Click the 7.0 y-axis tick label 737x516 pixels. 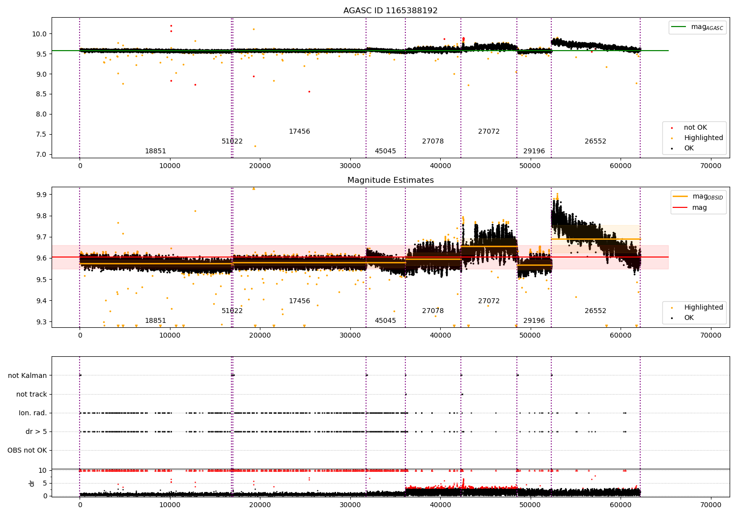[x=41, y=155]
